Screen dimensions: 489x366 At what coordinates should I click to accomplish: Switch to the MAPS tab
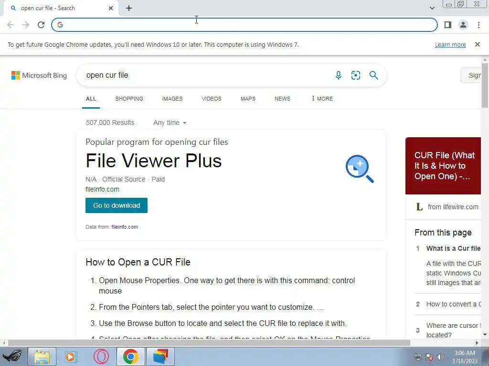[x=248, y=99]
